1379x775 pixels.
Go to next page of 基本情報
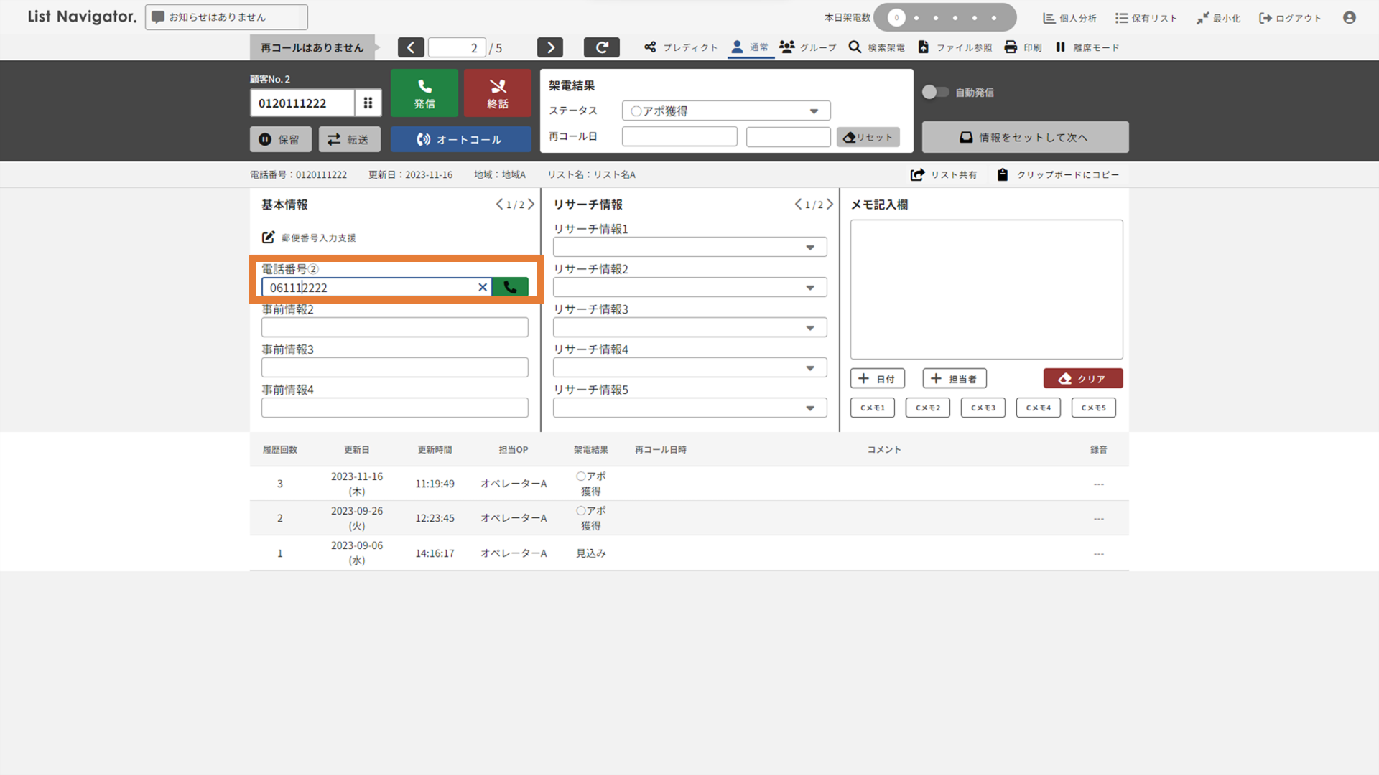pyautogui.click(x=531, y=205)
